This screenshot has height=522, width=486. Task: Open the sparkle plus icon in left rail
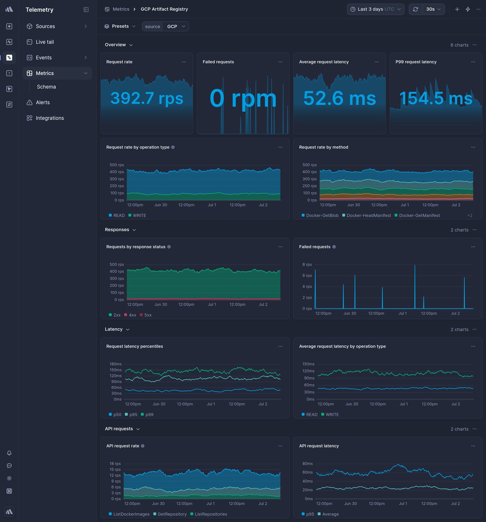click(9, 26)
